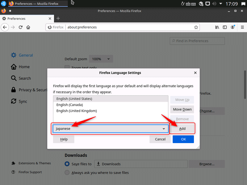The image size is (247, 185).
Task: Select English (United Kingdom) in the list
Action: pyautogui.click(x=111, y=111)
